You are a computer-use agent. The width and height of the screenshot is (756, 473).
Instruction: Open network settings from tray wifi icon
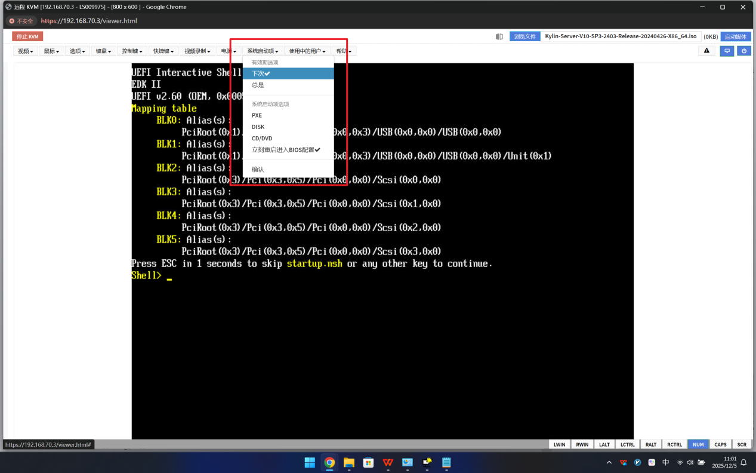[680, 462]
